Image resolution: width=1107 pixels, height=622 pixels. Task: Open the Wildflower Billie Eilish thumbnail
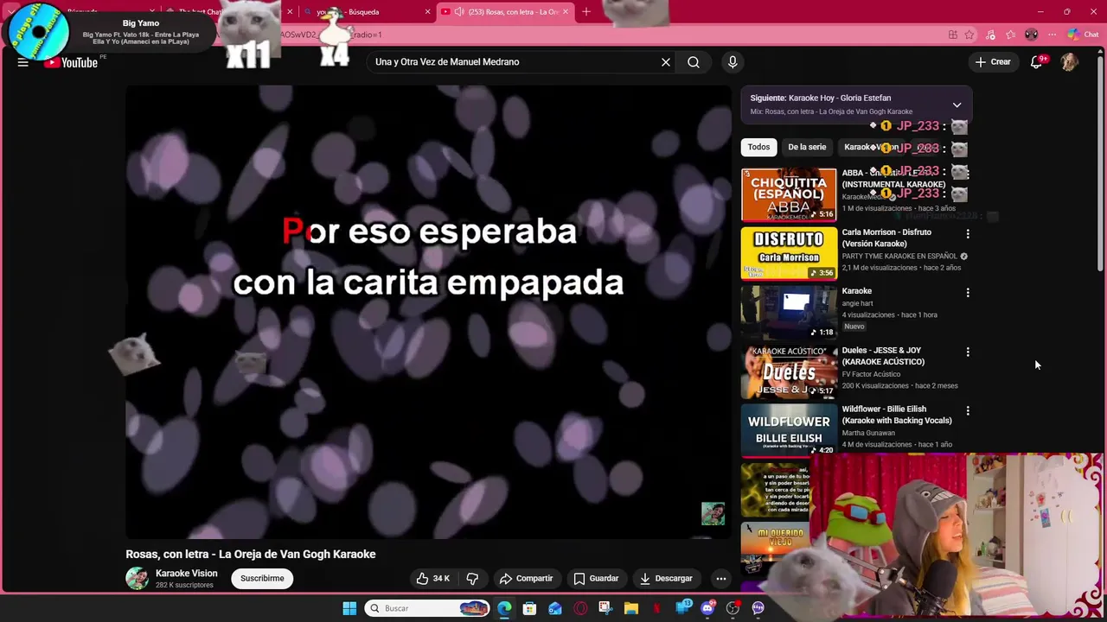[x=789, y=430]
